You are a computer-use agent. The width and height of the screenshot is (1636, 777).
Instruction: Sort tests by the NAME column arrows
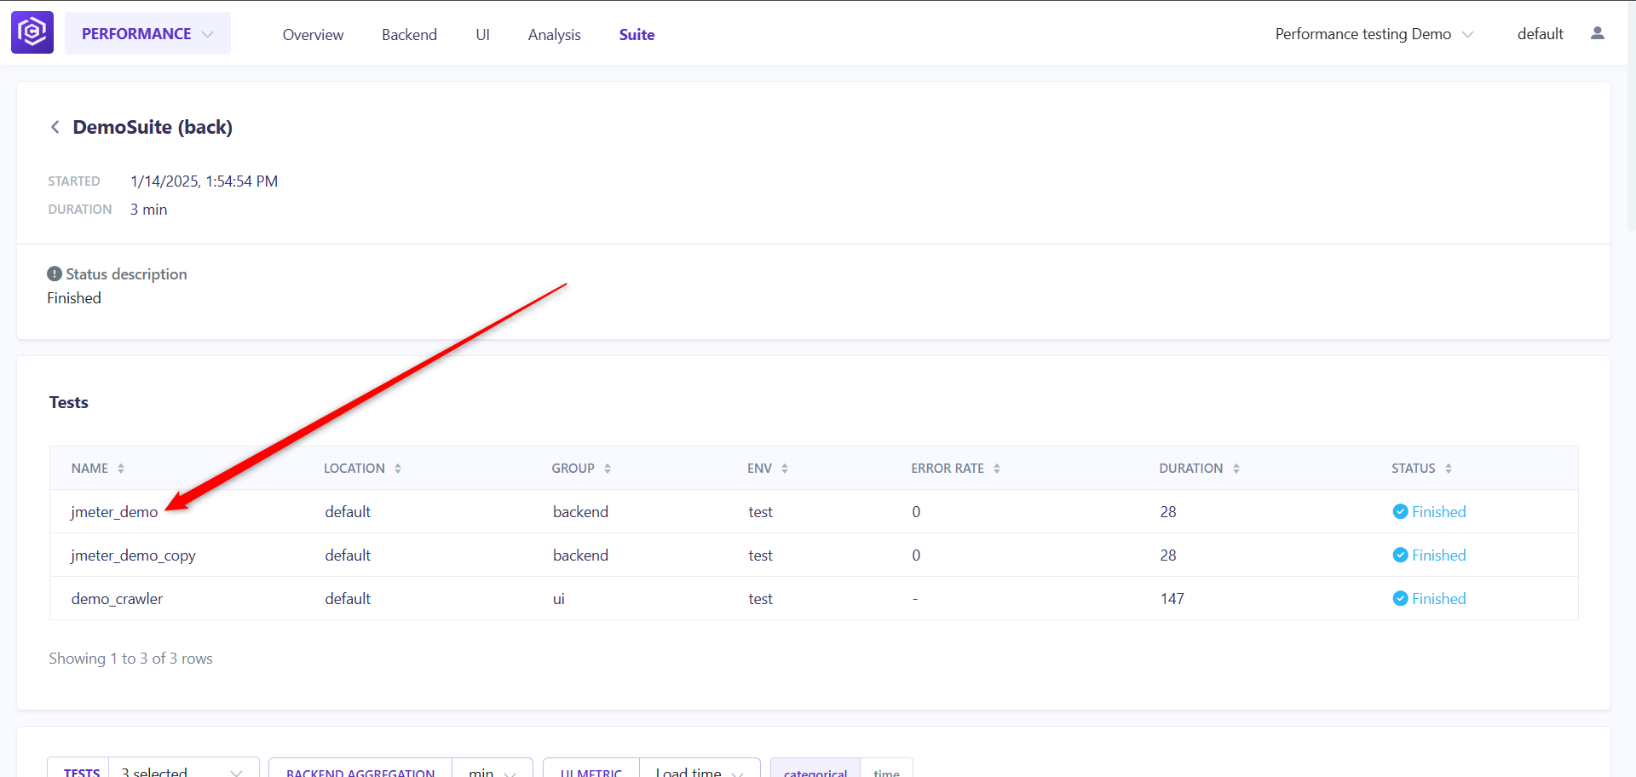(121, 469)
